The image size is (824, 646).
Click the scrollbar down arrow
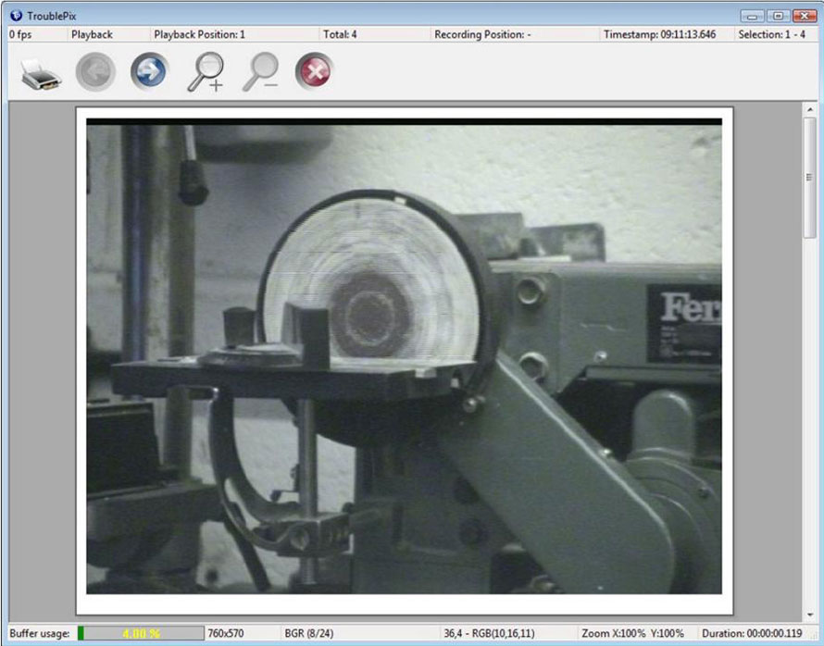(809, 615)
